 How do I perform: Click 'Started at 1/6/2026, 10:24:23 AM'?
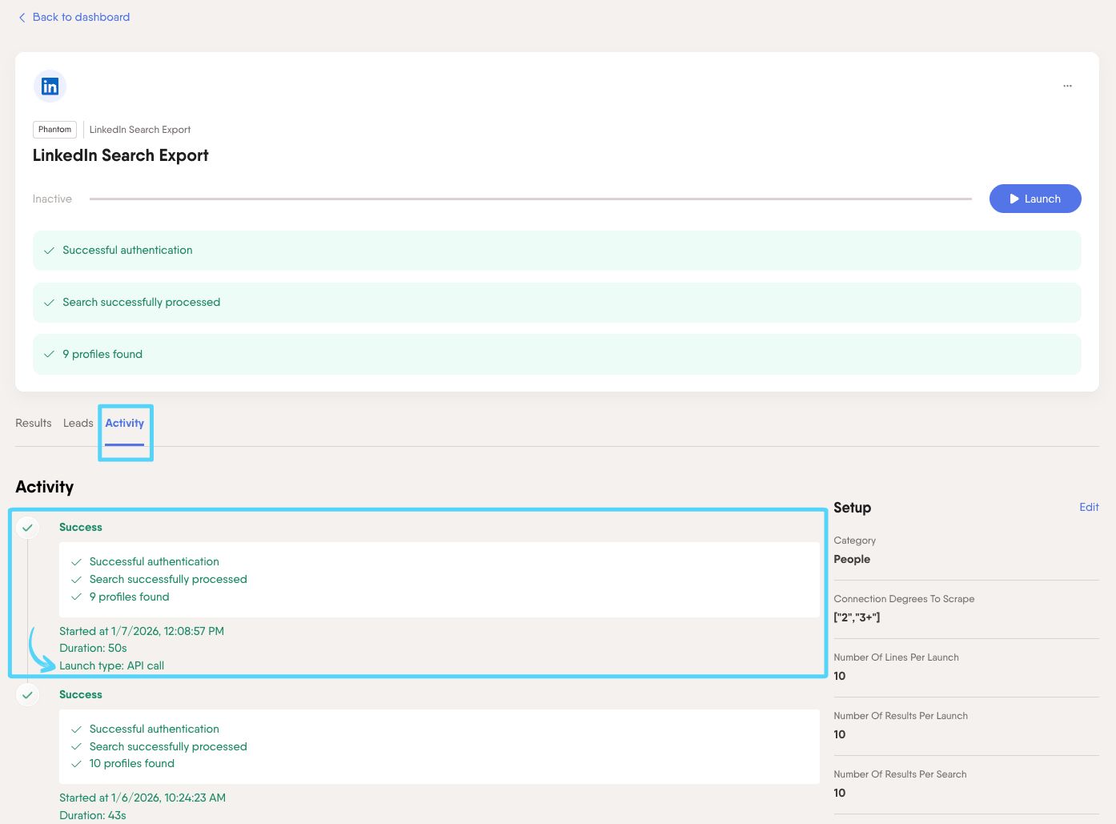[x=143, y=798]
